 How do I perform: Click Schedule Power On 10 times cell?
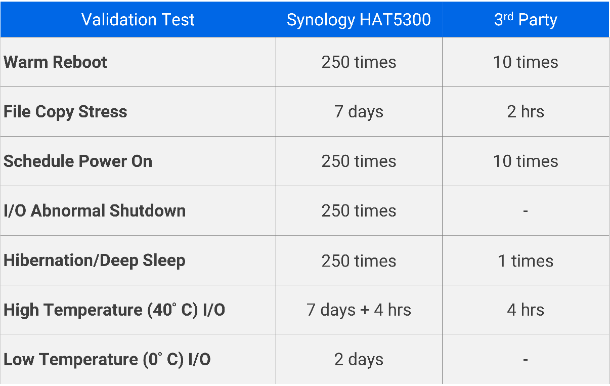click(526, 161)
